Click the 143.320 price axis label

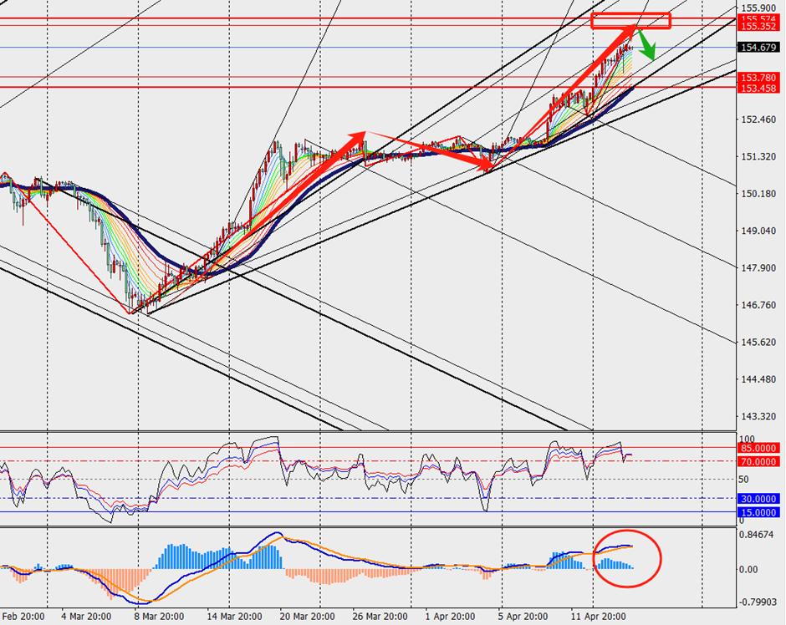[758, 416]
